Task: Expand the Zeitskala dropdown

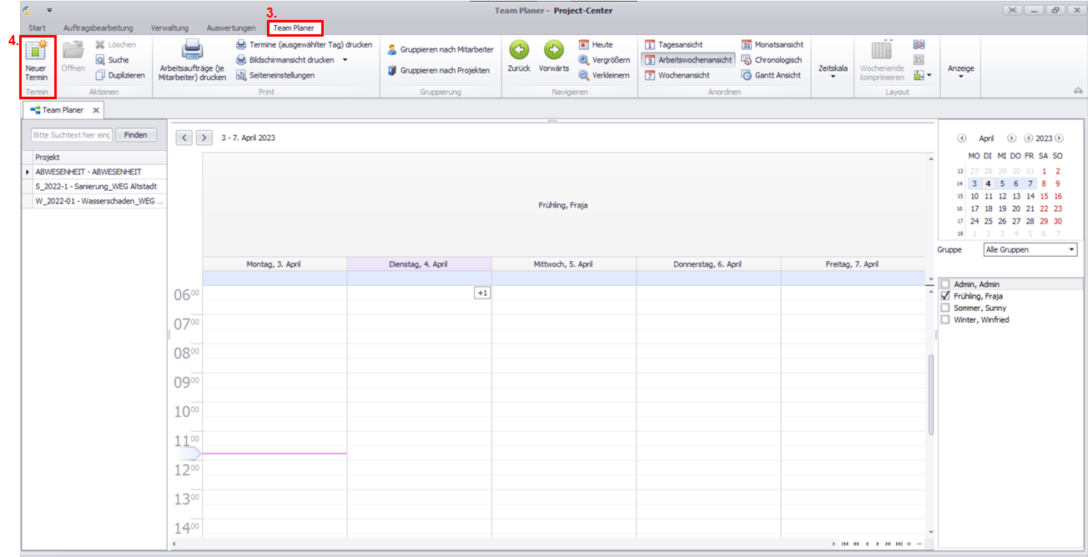Action: 833,72
